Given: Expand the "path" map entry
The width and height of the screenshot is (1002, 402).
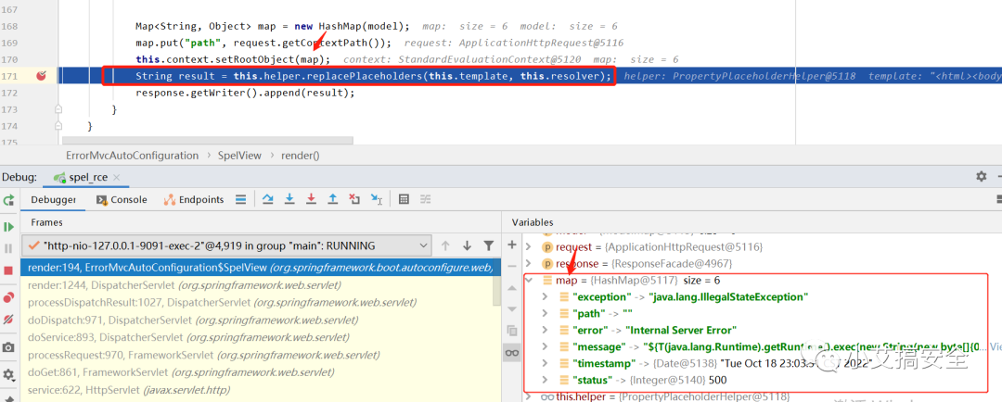Looking at the screenshot, I should pyautogui.click(x=545, y=313).
